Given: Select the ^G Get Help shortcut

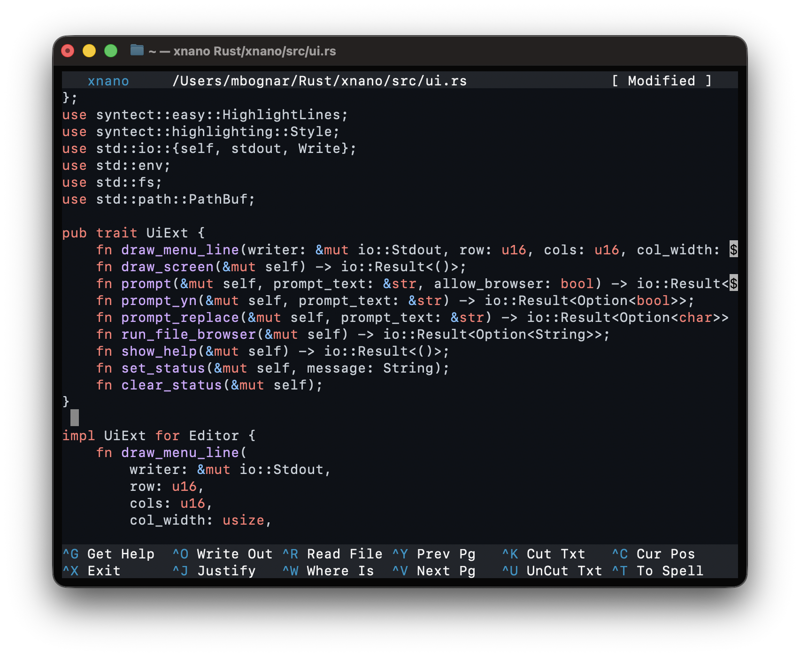Looking at the screenshot, I should point(108,554).
